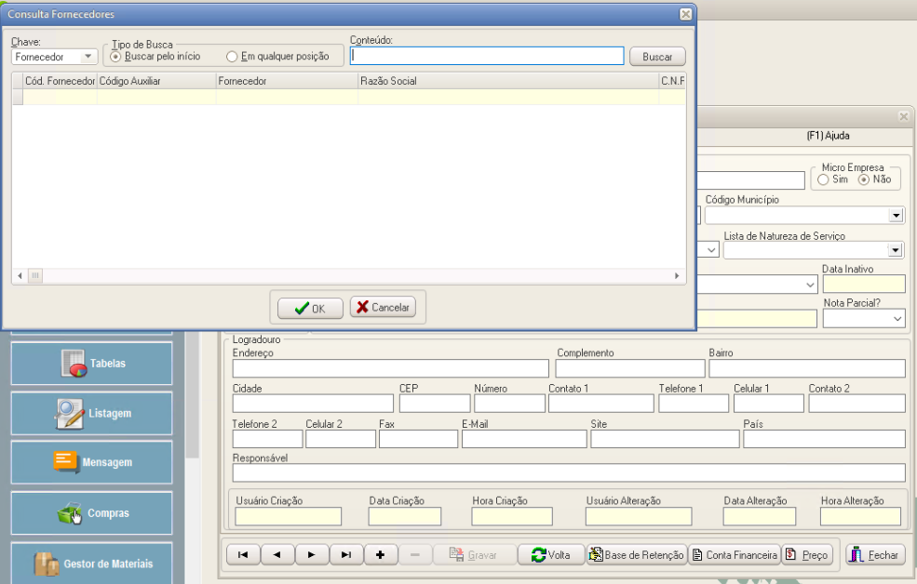The image size is (917, 584).
Task: Click the Conteúdo search text field
Action: point(486,57)
